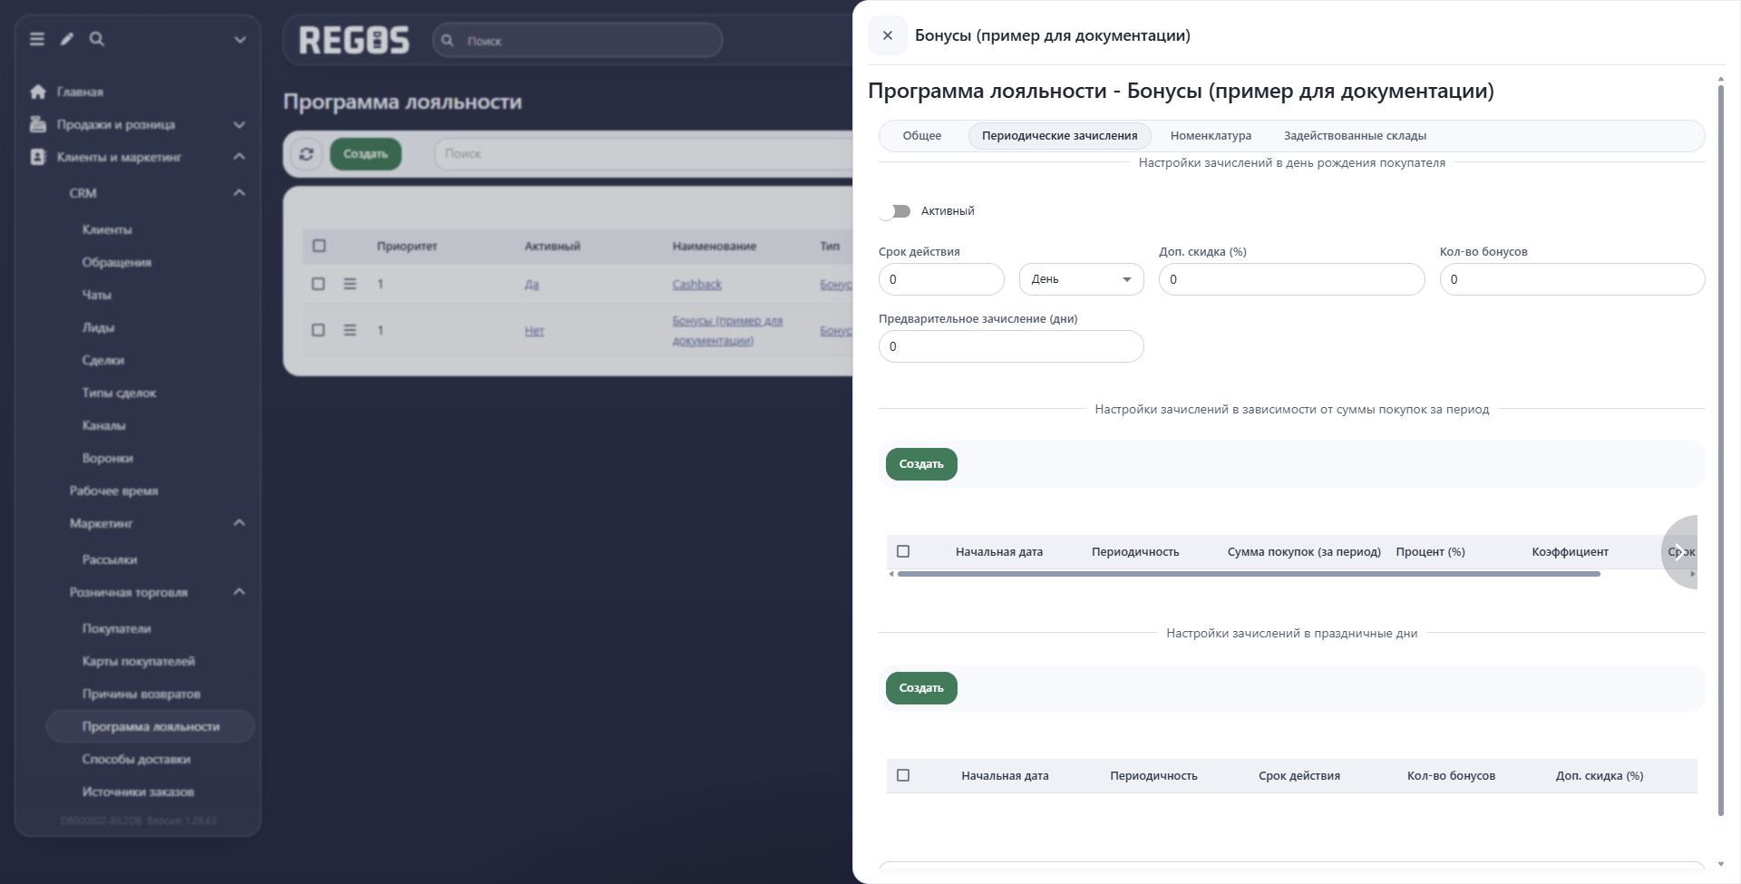Check the Бонусы пример row checkbox
Image resolution: width=1741 pixels, height=884 pixels.
point(318,330)
